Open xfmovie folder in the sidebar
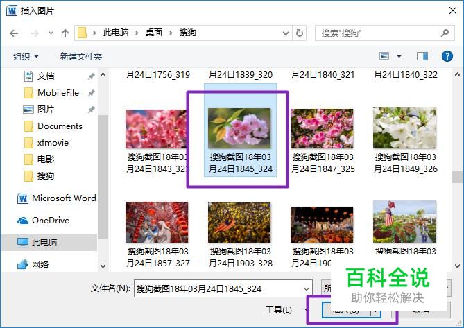The height and width of the screenshot is (328, 464). pyautogui.click(x=53, y=143)
